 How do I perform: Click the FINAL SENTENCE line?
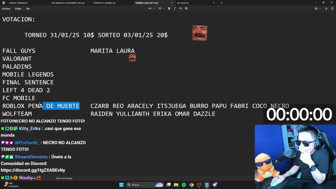pos(28,82)
